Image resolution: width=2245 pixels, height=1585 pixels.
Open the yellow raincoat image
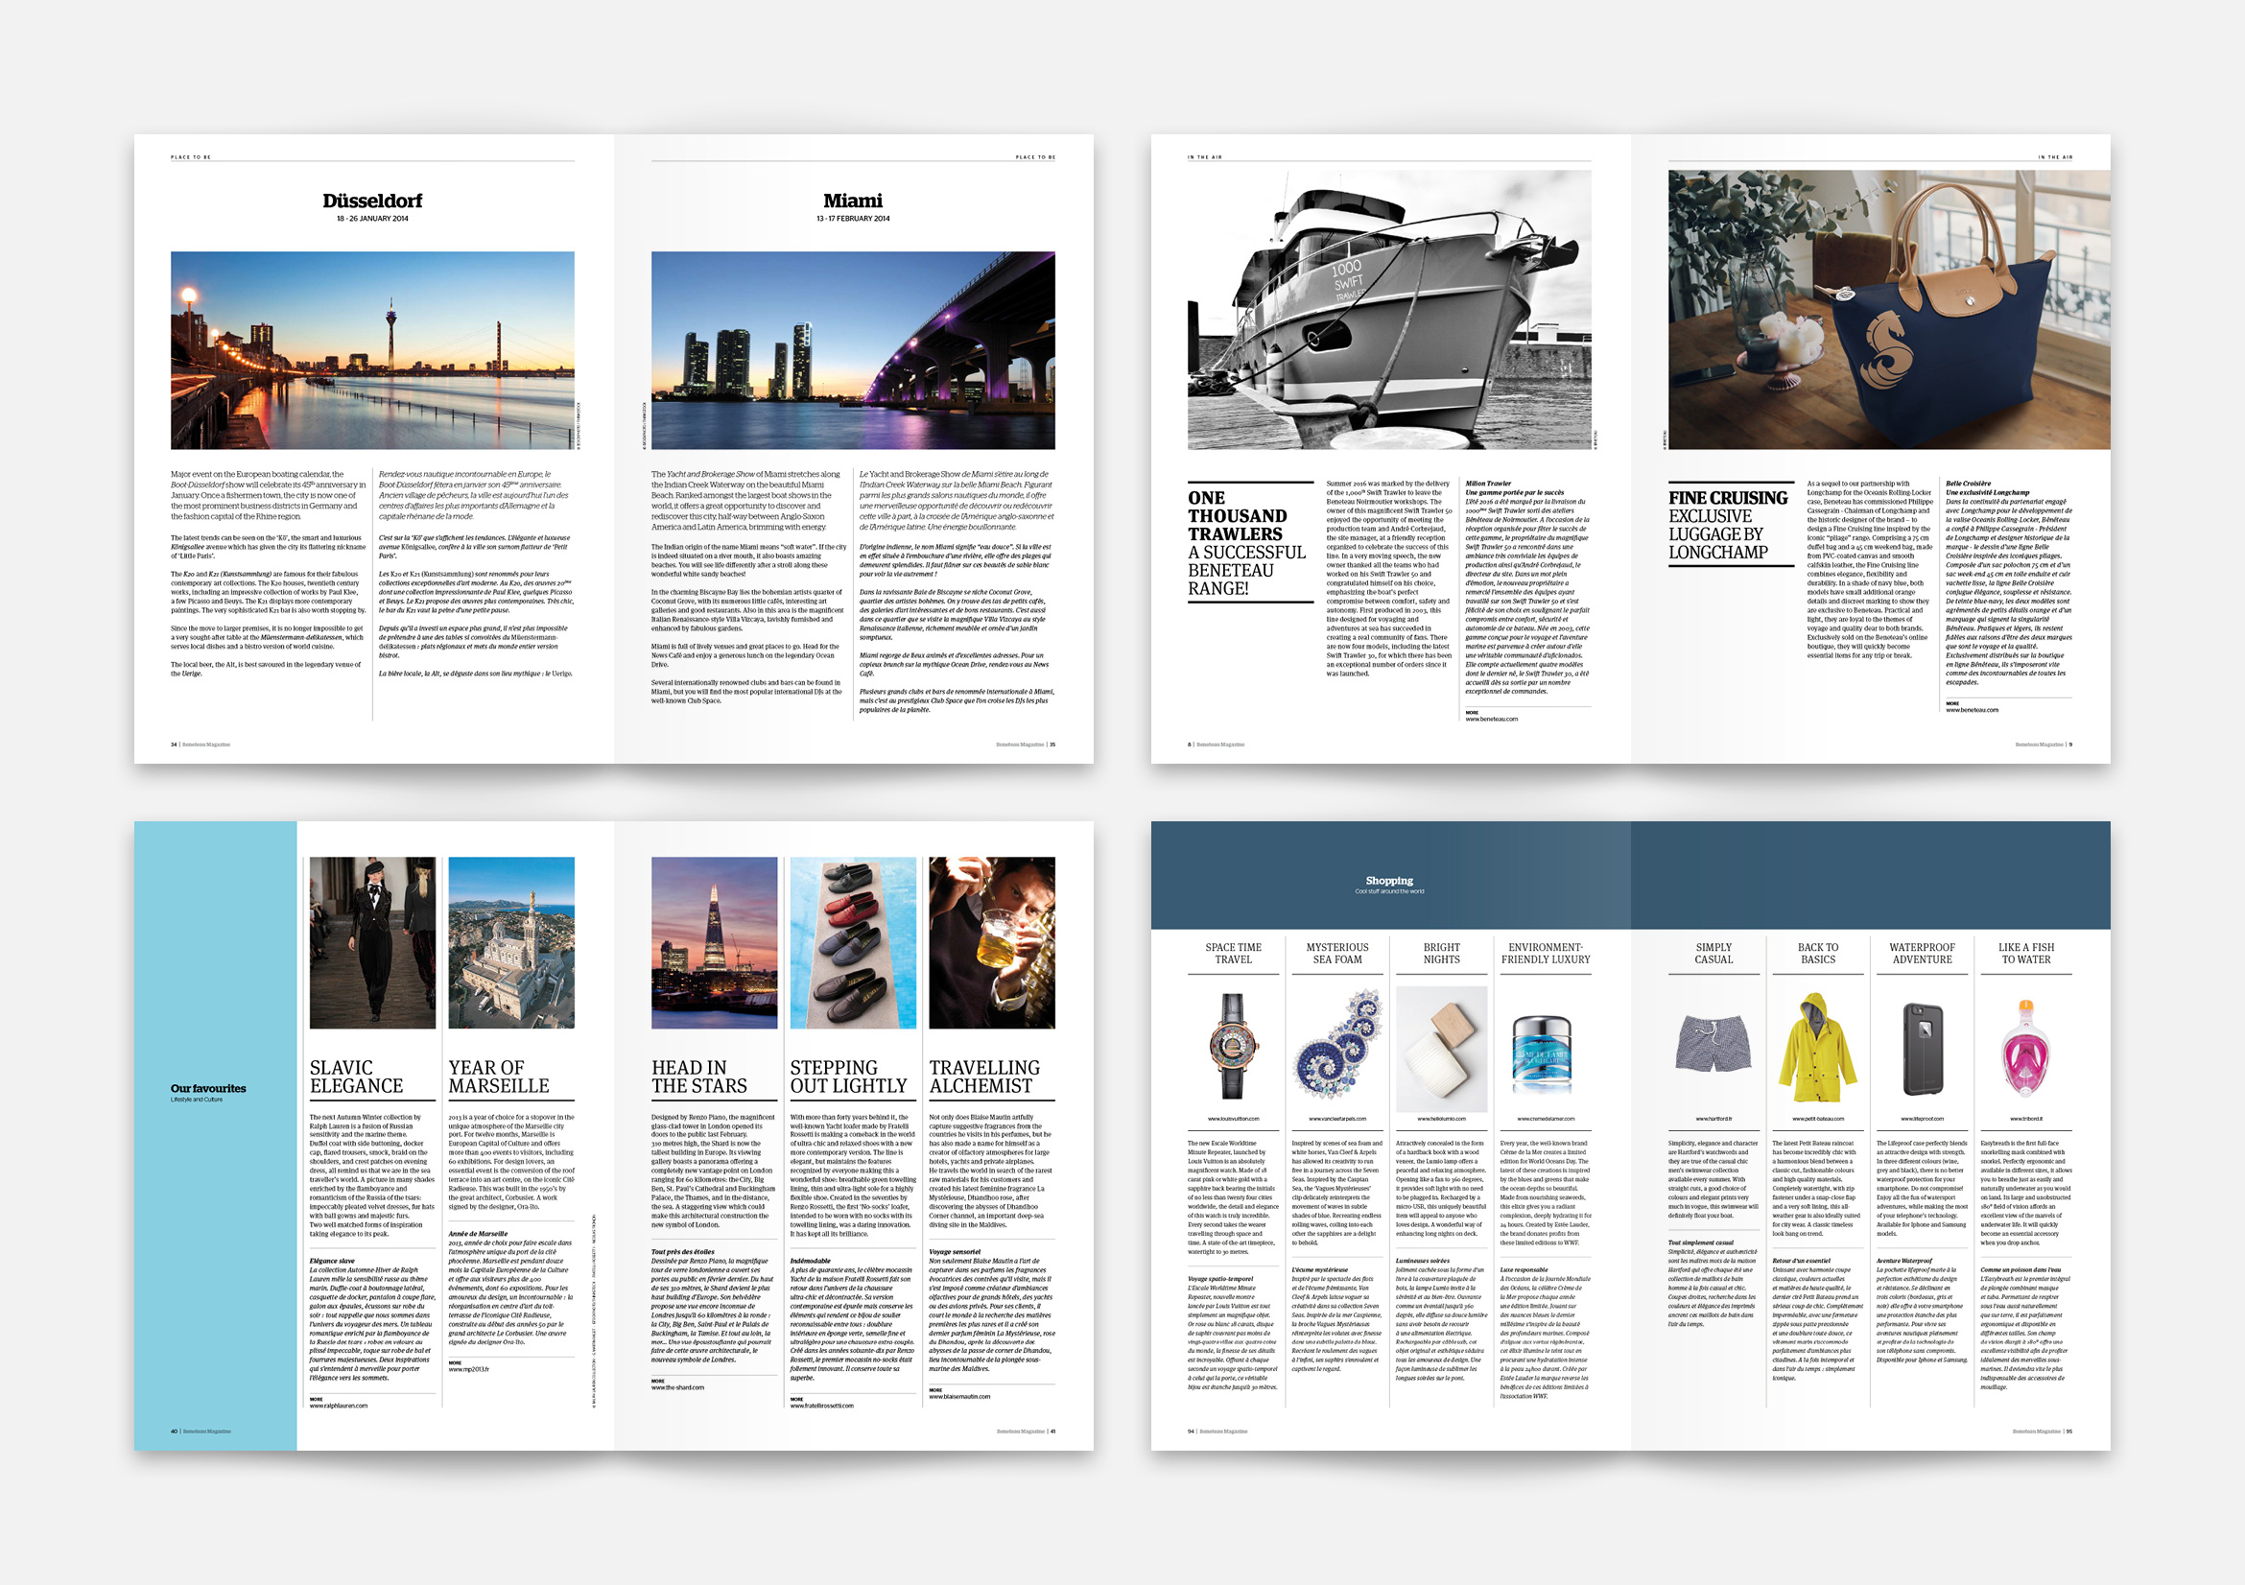[1818, 1046]
